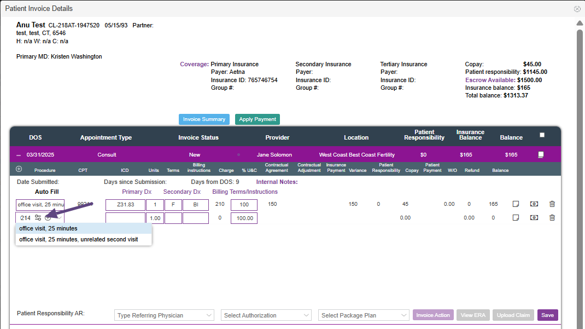Viewport: 585px width, 329px height.
Task: Open the Type Referring Physician dropdown
Action: (x=165, y=315)
